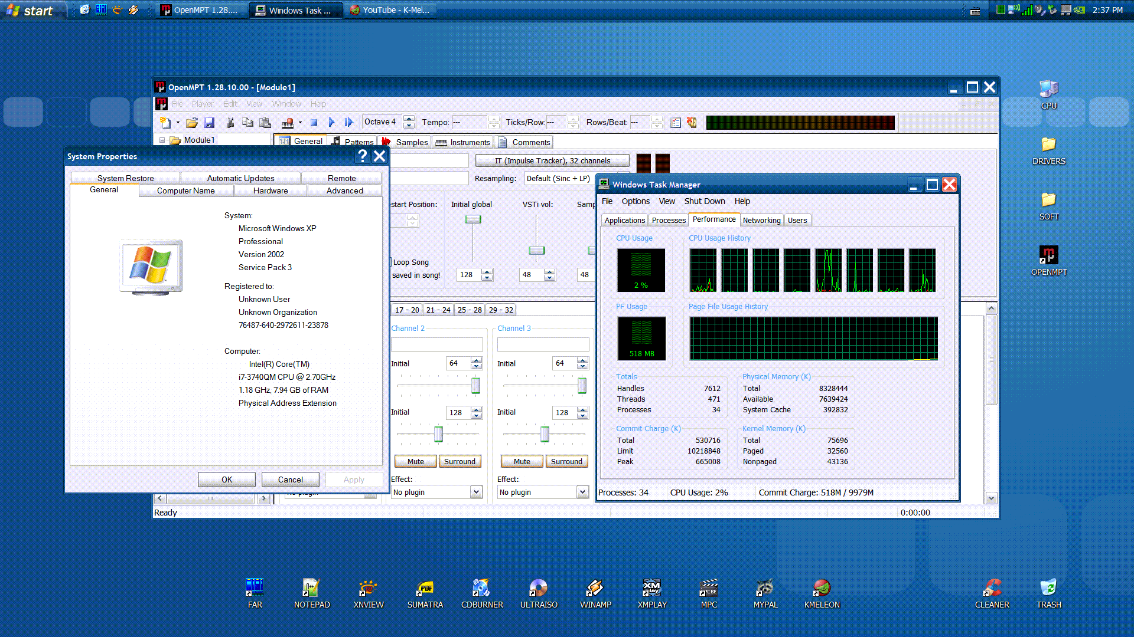Switch to Processes tab in Task Manager
The image size is (1134, 637).
pos(669,220)
